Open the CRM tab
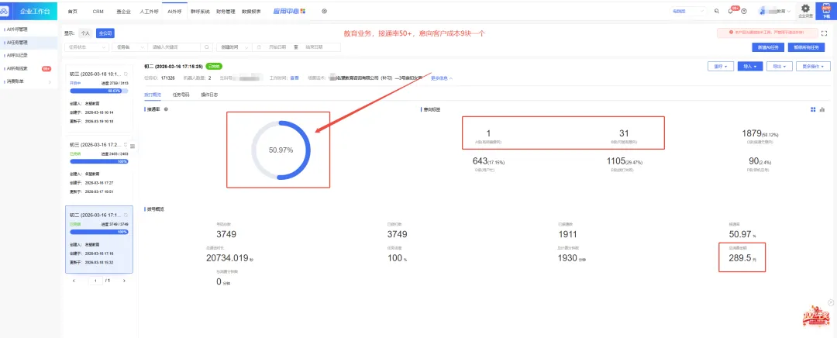The image size is (837, 338). (98, 11)
